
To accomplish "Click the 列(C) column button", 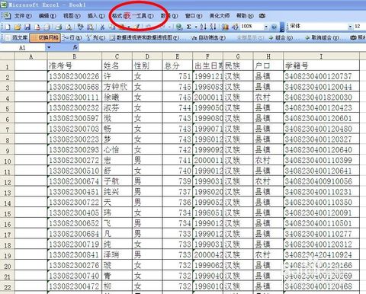I will click(95, 37).
